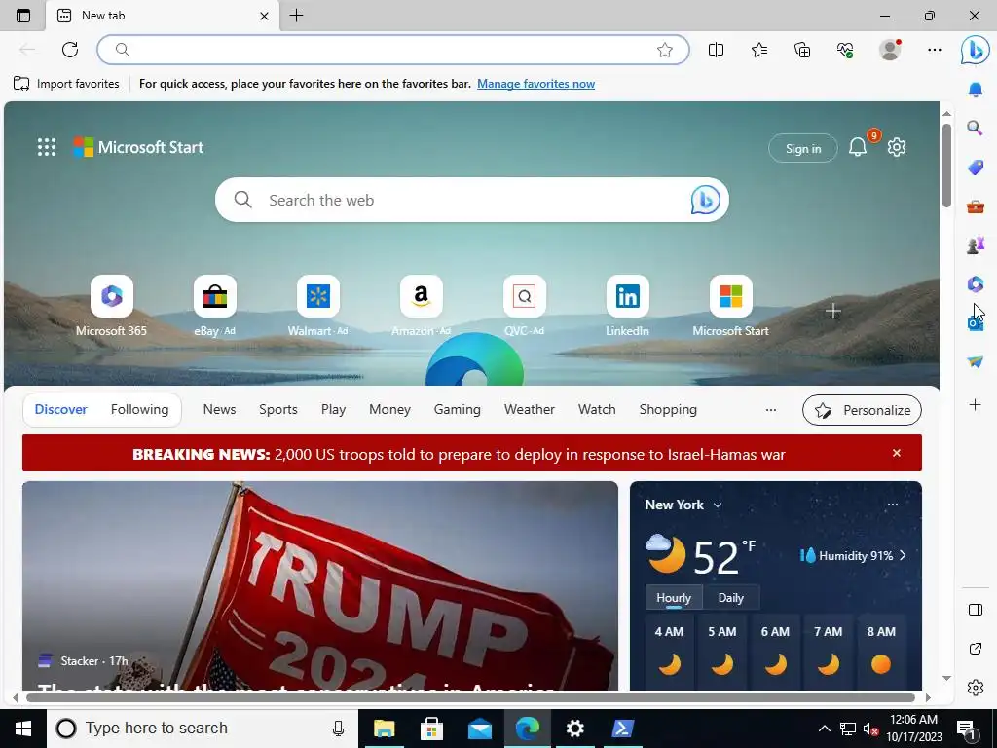Open Bing Chat sidebar icon
The width and height of the screenshot is (997, 748).
(975, 51)
